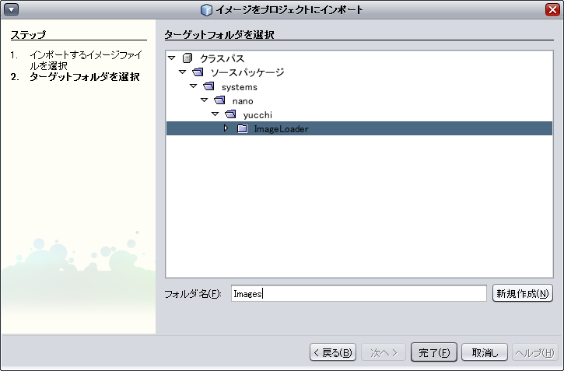Collapse the systems tree node
Viewport: 564px width, 371px height.
(194, 86)
